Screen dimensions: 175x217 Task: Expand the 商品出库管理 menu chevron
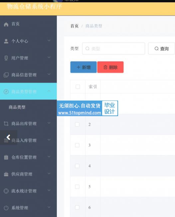[49, 123]
